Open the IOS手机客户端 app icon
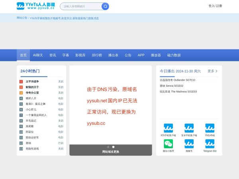Image resolution: width=239 pixels, height=179 pixels. click(x=168, y=128)
